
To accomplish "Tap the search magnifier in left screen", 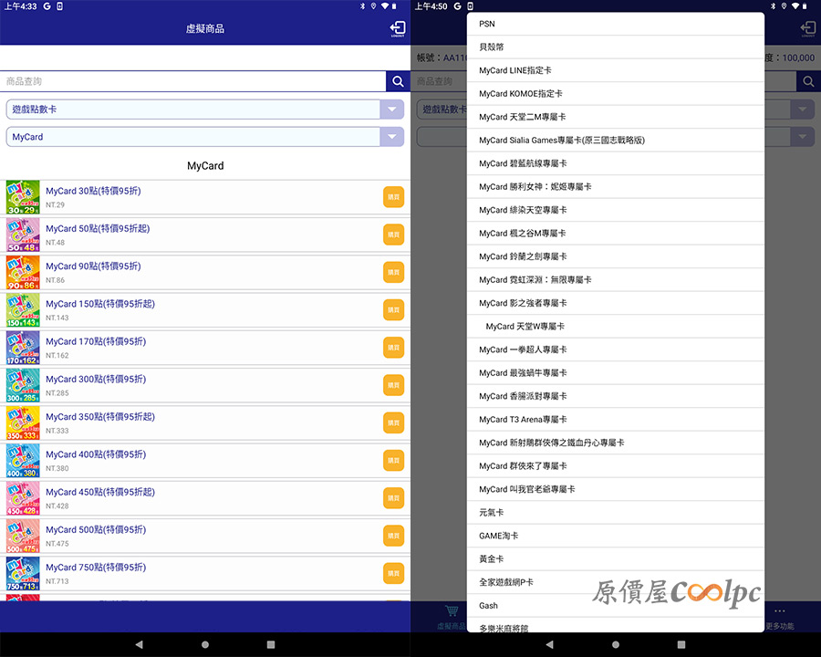I will pyautogui.click(x=398, y=81).
